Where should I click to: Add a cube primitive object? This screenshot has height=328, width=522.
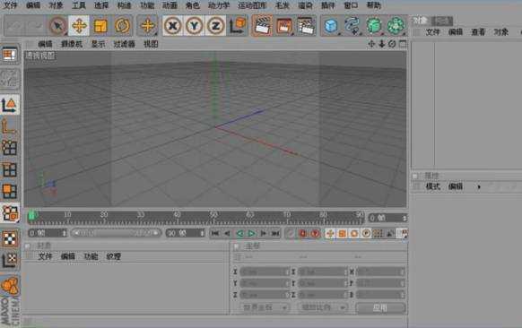pyautogui.click(x=331, y=26)
